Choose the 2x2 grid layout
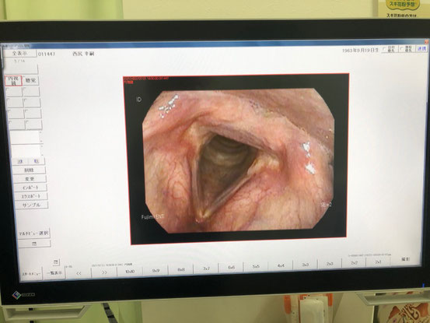 click(x=354, y=263)
